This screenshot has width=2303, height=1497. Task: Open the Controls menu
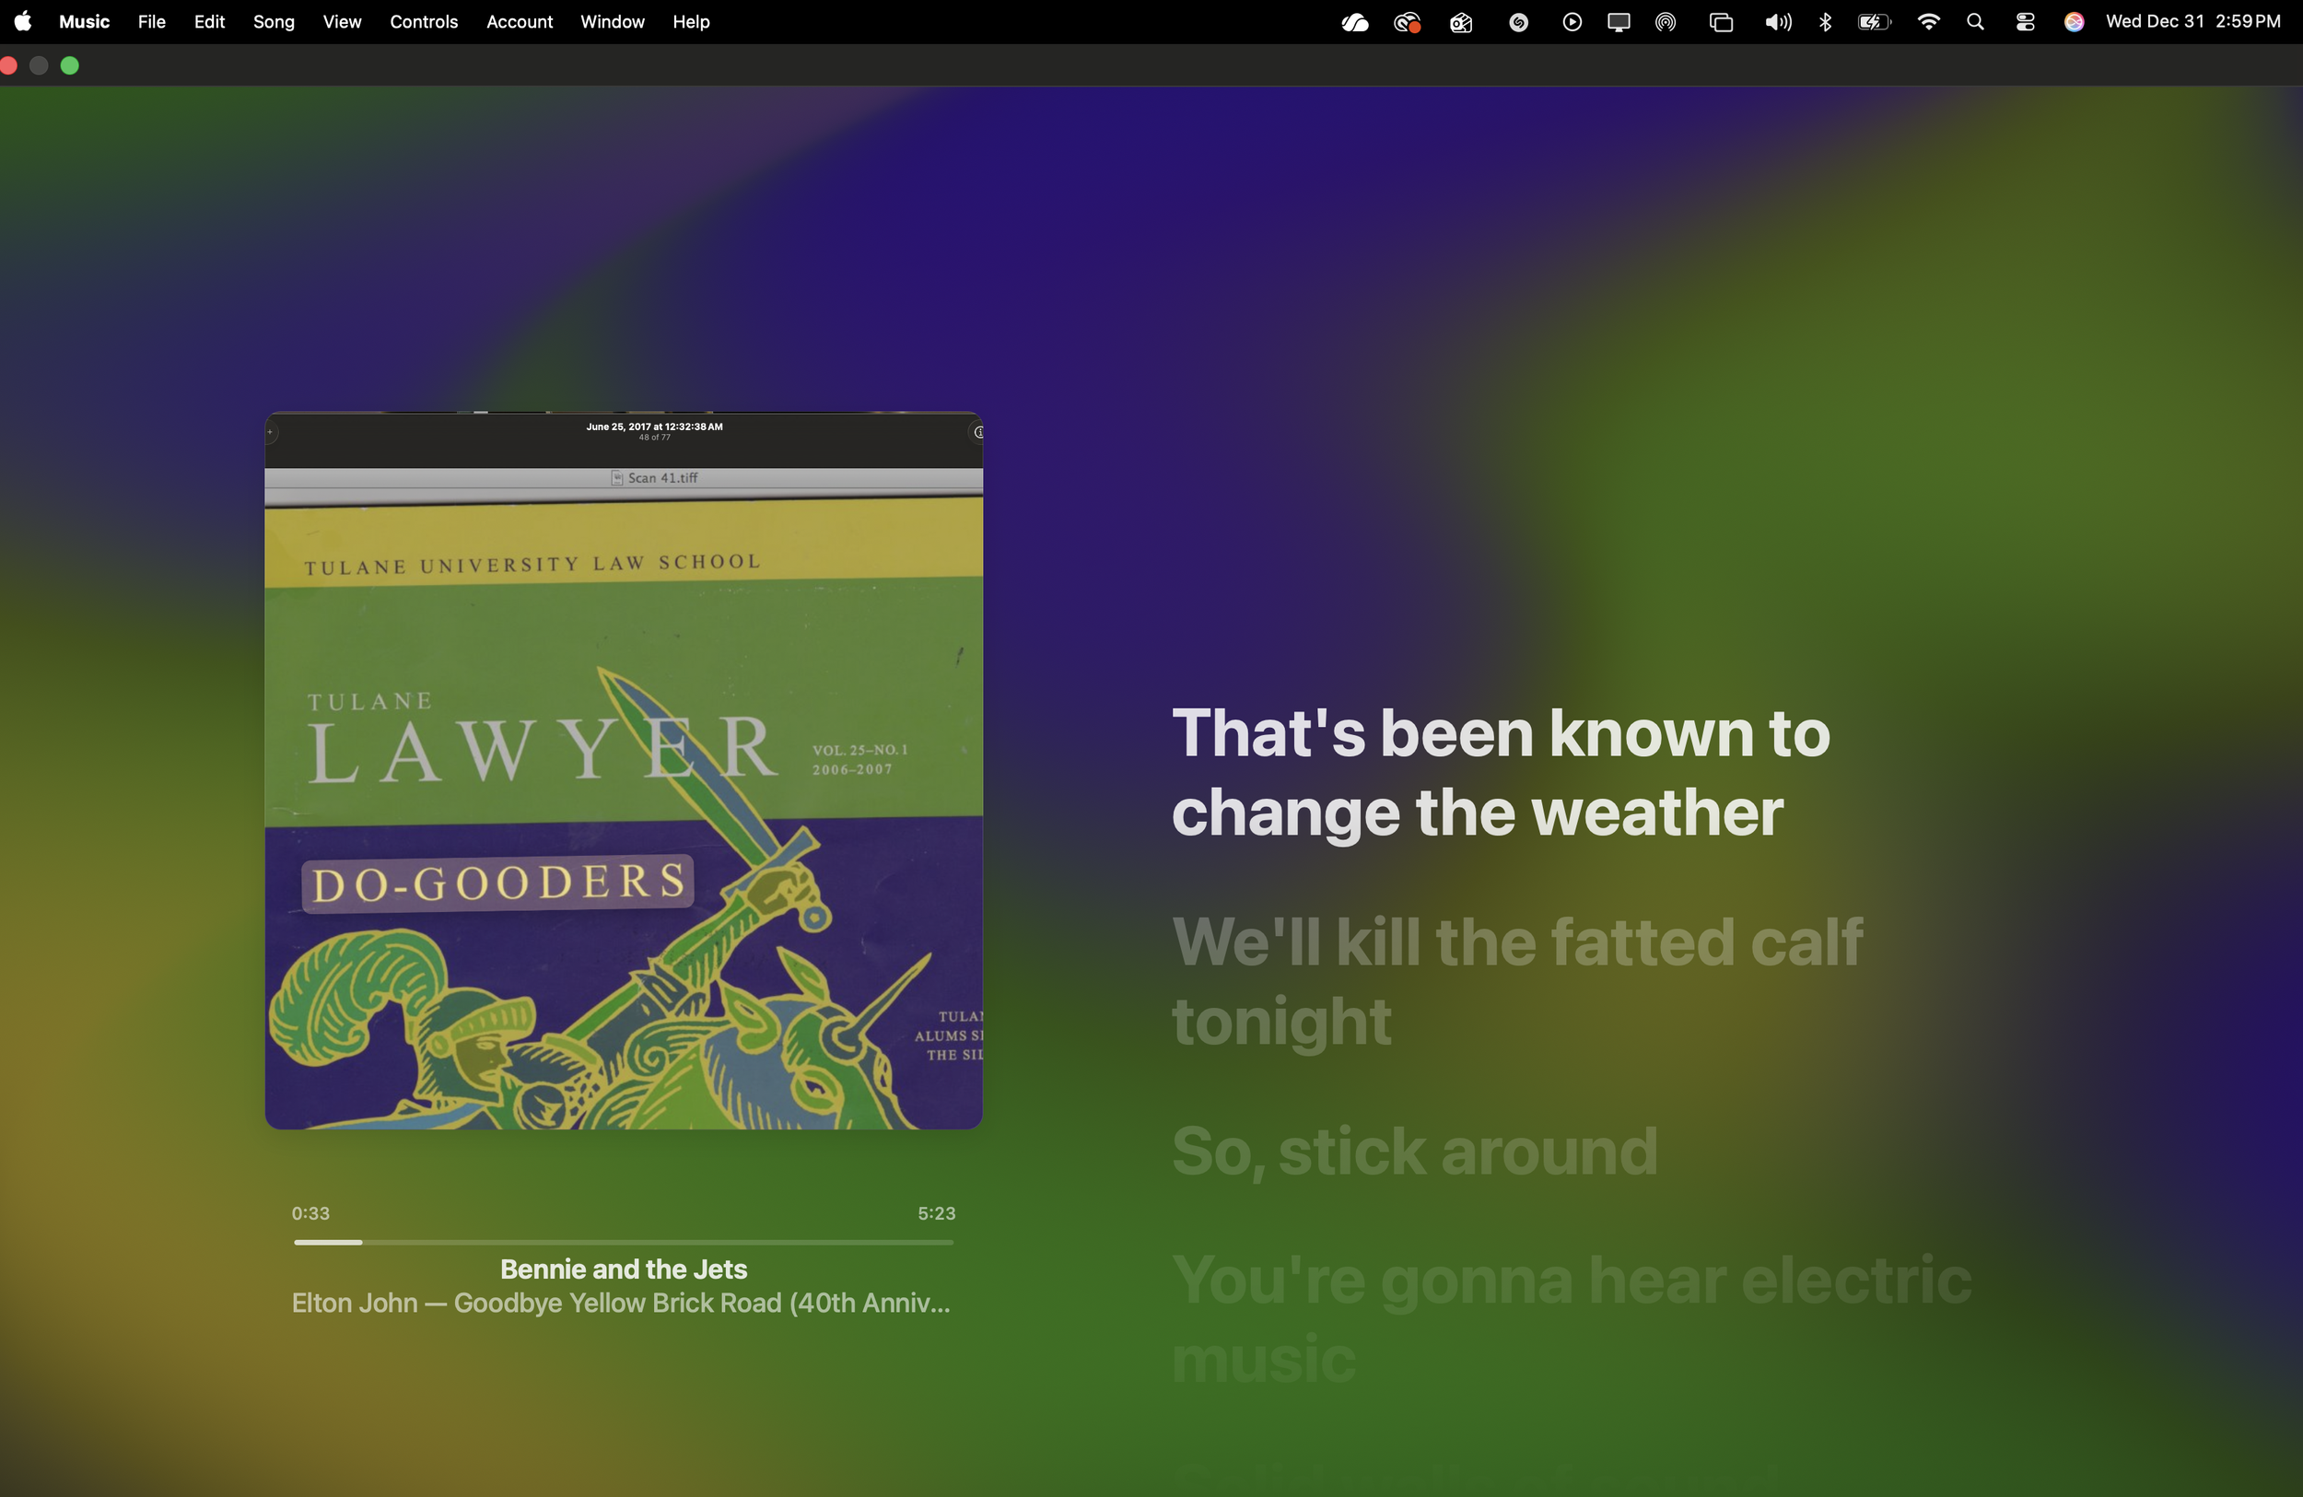point(423,22)
